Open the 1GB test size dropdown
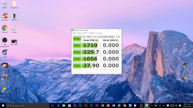This screenshot has width=193, height=108. (x=91, y=37)
